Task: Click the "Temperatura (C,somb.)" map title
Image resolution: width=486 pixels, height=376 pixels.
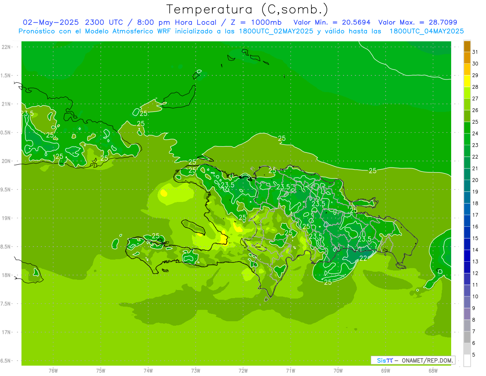Action: [x=247, y=9]
